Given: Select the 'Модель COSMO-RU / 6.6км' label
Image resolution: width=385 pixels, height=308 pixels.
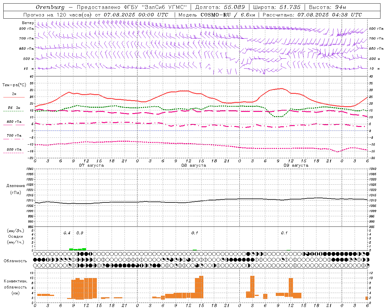Looking at the screenshot, I should (217, 15).
